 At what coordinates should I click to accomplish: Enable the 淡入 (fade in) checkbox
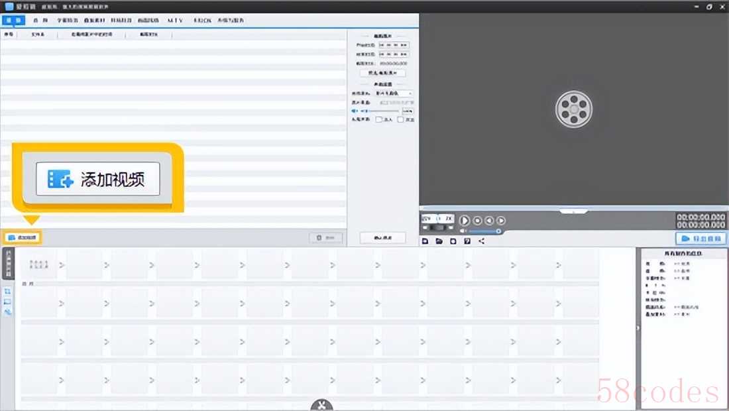[x=379, y=120]
